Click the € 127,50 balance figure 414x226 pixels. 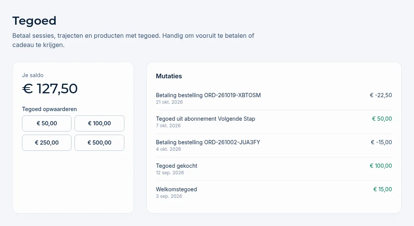pyautogui.click(x=50, y=89)
